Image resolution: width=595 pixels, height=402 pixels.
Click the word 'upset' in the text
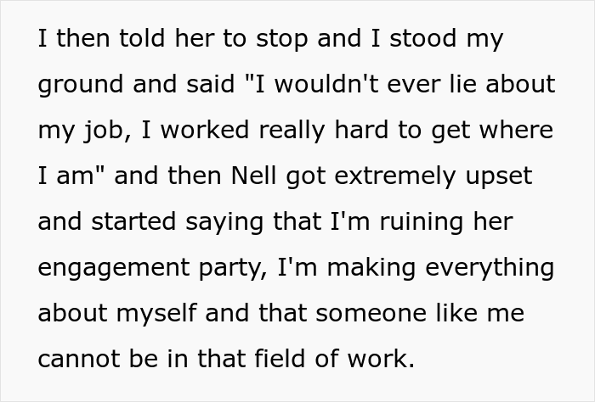click(499, 177)
